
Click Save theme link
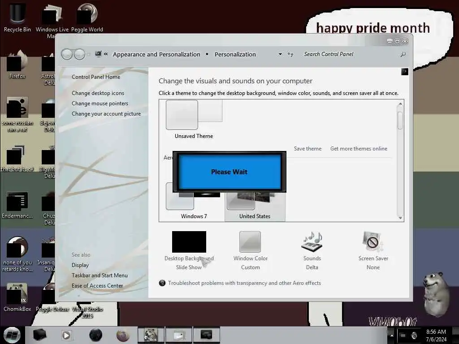[307, 149]
